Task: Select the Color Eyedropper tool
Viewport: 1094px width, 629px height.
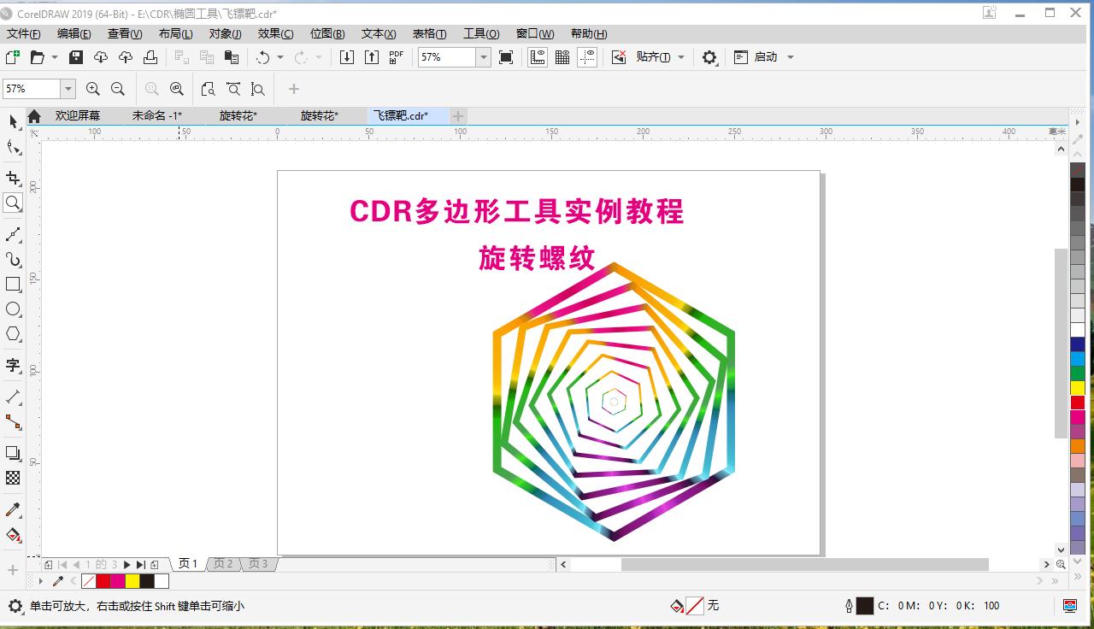Action: point(13,510)
